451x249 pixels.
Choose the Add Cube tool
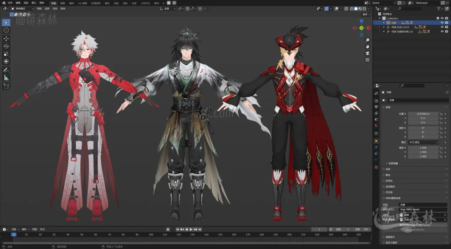coord(6,86)
